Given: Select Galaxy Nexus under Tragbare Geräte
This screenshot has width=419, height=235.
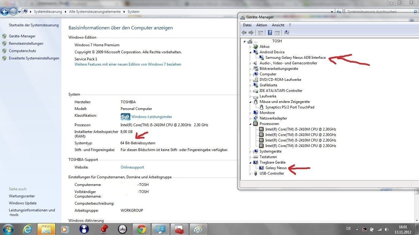Looking at the screenshot, I should click(x=276, y=168).
